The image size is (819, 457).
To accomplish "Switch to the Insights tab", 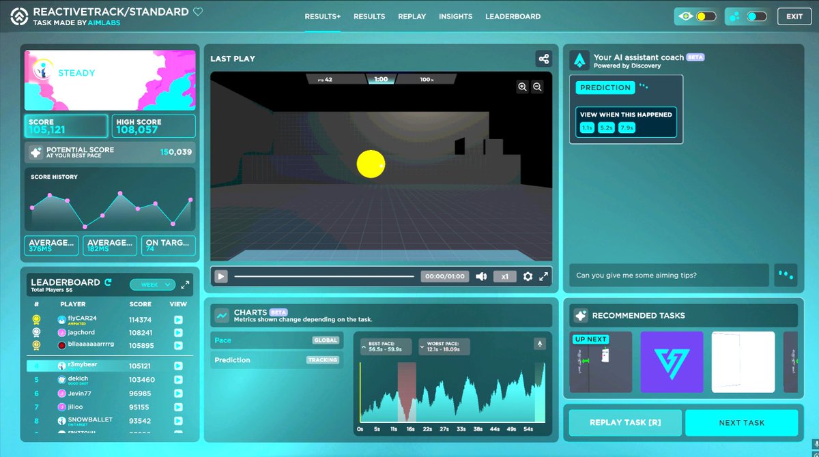I will (455, 16).
